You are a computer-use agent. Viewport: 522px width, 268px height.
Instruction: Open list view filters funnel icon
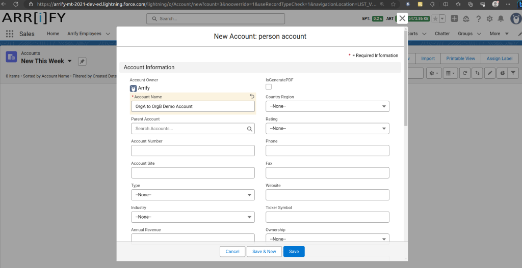[513, 73]
